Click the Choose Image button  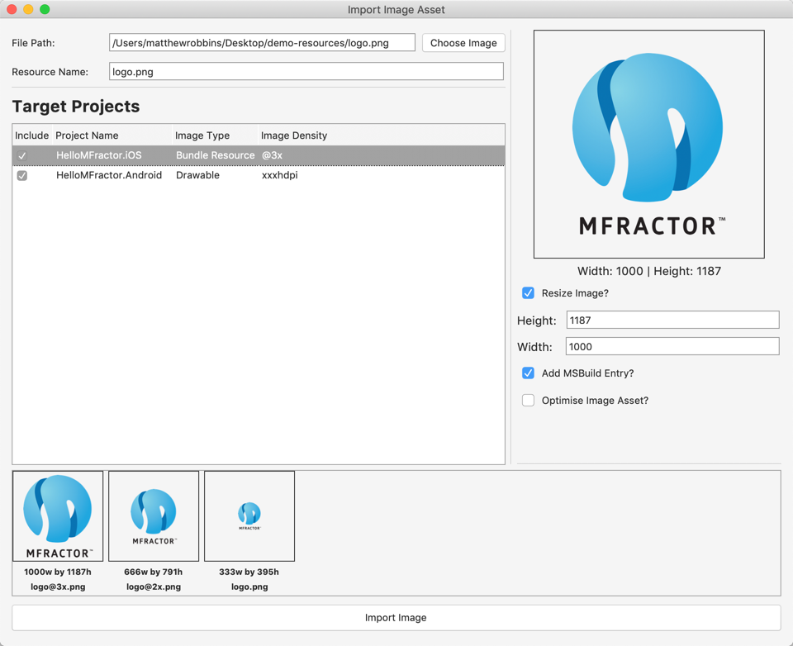463,43
